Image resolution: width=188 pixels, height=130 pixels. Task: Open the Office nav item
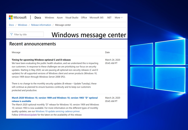(x=84, y=18)
